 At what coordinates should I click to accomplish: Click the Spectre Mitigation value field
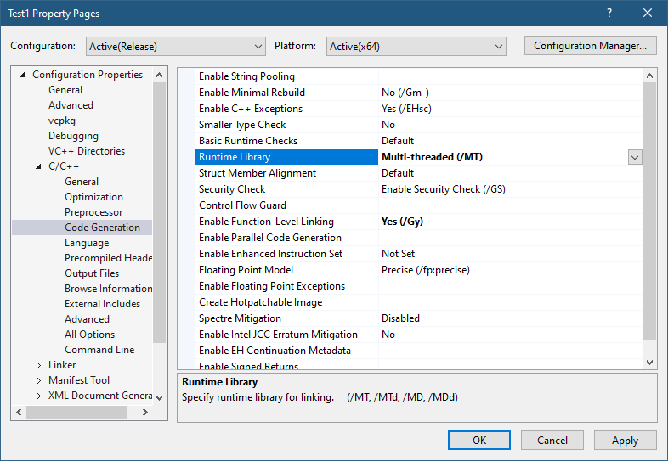coord(510,318)
